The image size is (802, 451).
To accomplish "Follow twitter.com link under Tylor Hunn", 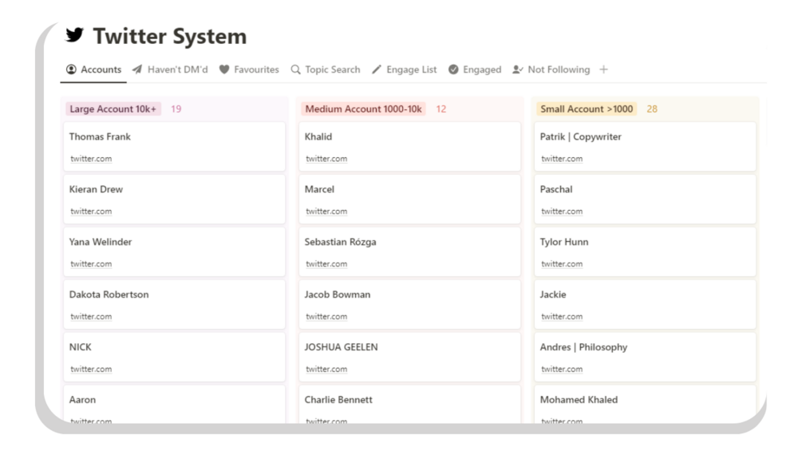I will (x=562, y=264).
